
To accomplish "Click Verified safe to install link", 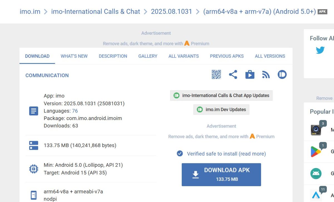I will 226,154.
